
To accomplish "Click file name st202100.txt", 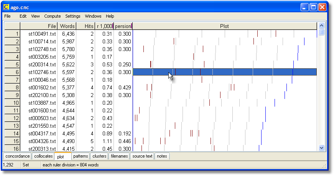I will pyautogui.click(x=42, y=95).
